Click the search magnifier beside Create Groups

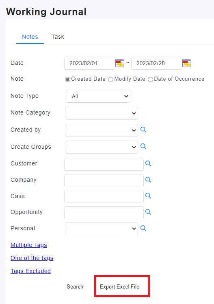(x=143, y=146)
